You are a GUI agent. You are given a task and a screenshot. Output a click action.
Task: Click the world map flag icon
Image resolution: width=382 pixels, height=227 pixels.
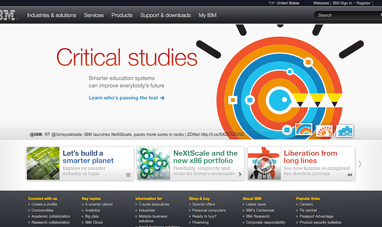[x=272, y=3]
